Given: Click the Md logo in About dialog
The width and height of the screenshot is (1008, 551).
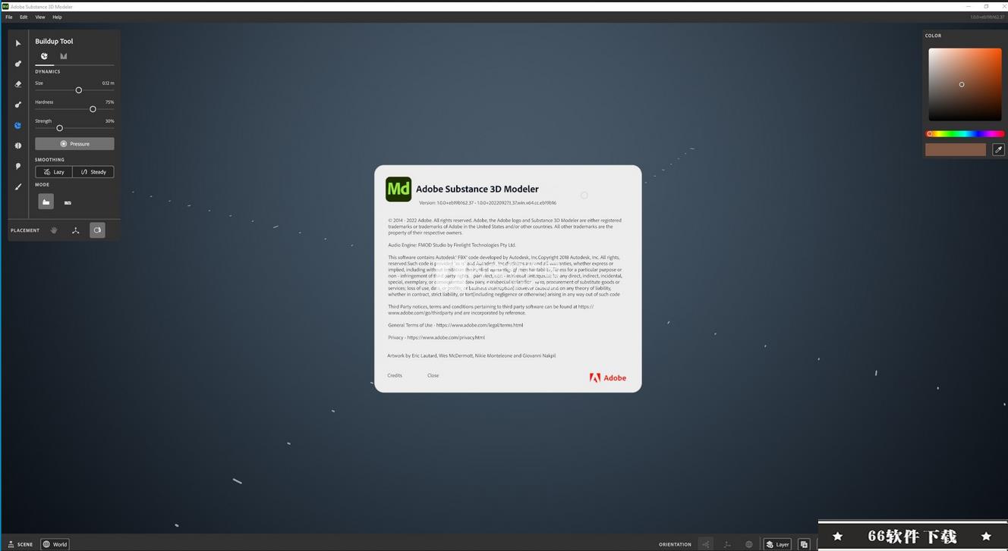Looking at the screenshot, I should click(398, 189).
